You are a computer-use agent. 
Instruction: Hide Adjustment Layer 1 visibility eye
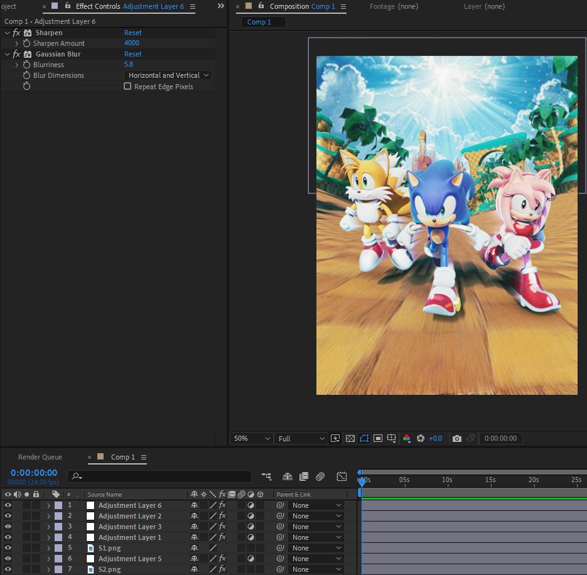pos(8,537)
